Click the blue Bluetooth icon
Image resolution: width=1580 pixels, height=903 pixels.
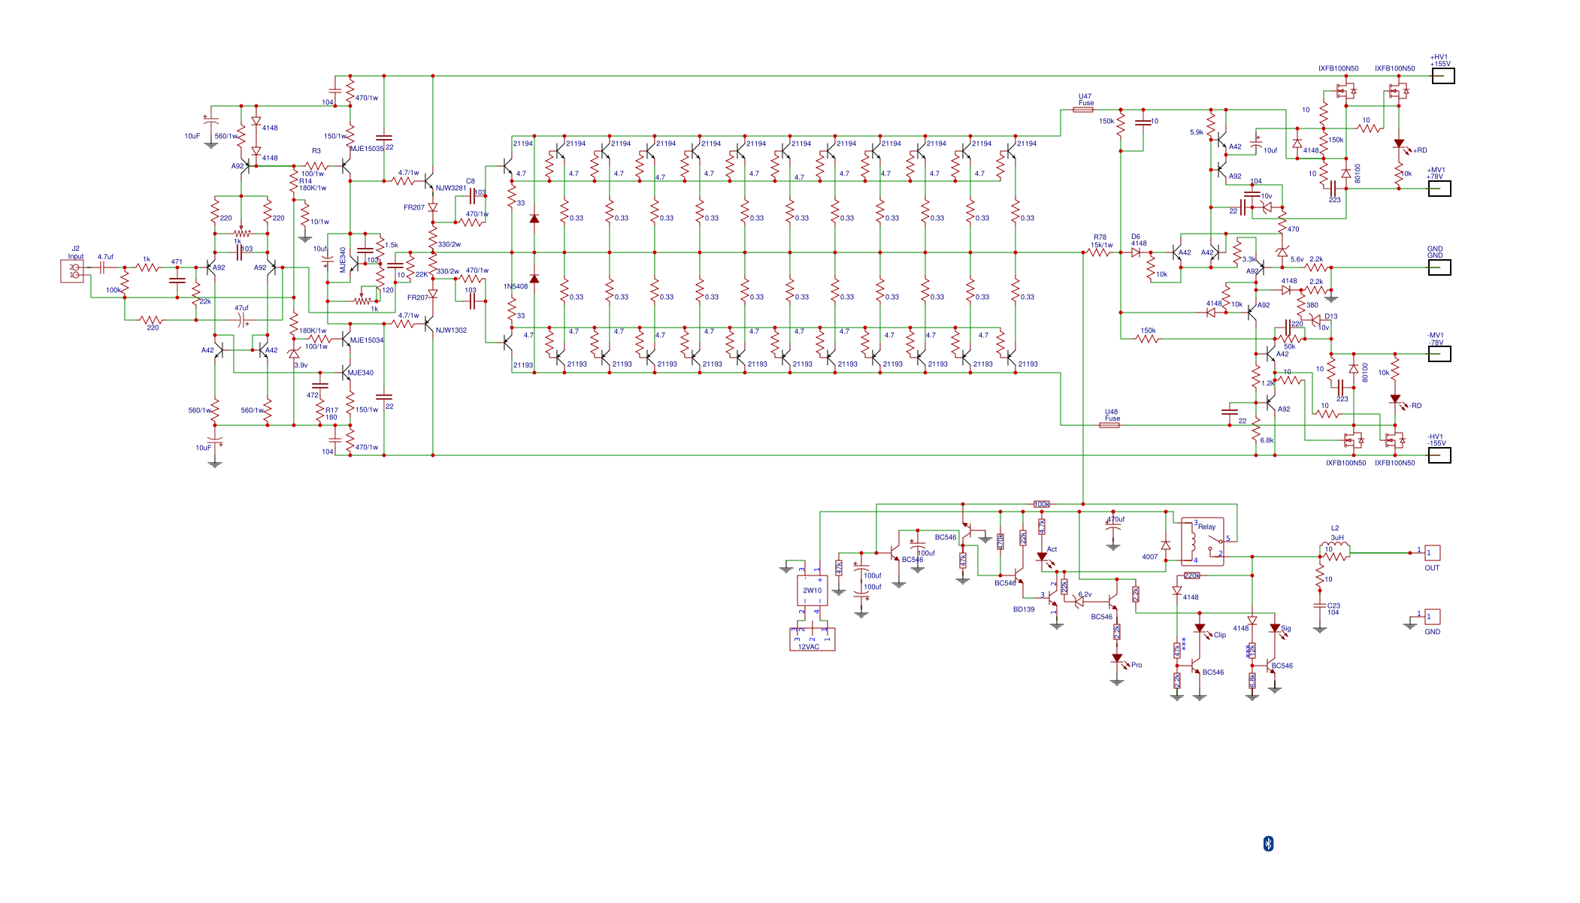click(1268, 844)
